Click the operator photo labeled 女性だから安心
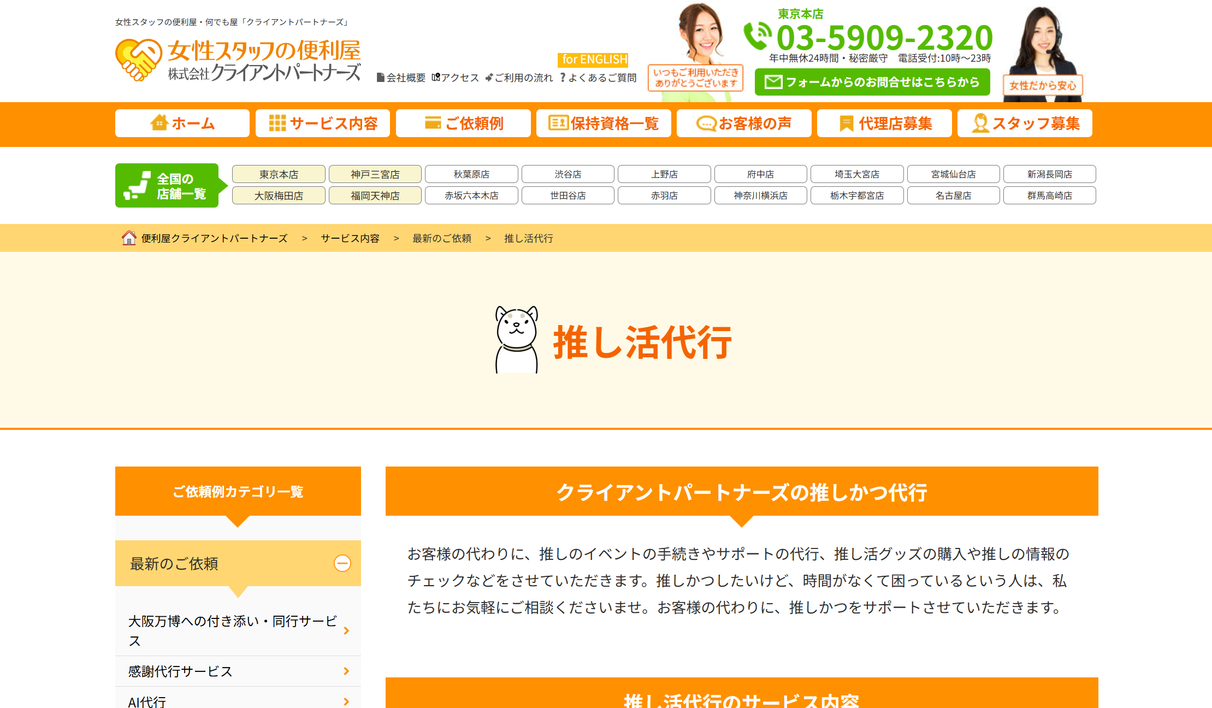The height and width of the screenshot is (708, 1212). [x=1043, y=54]
